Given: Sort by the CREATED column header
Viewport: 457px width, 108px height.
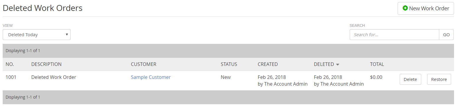Looking at the screenshot, I should click(268, 64).
